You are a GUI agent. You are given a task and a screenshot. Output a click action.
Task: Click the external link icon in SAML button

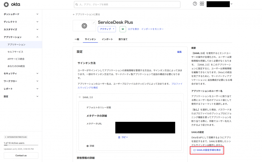(x=194, y=150)
